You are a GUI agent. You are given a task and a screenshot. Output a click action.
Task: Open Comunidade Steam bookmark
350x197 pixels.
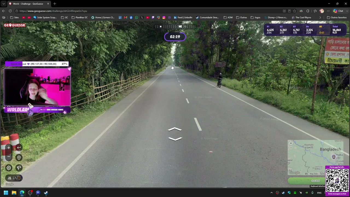click(207, 18)
